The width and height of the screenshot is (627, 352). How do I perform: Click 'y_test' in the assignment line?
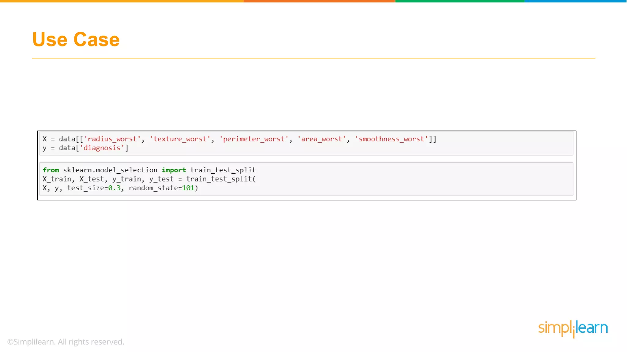point(161,179)
